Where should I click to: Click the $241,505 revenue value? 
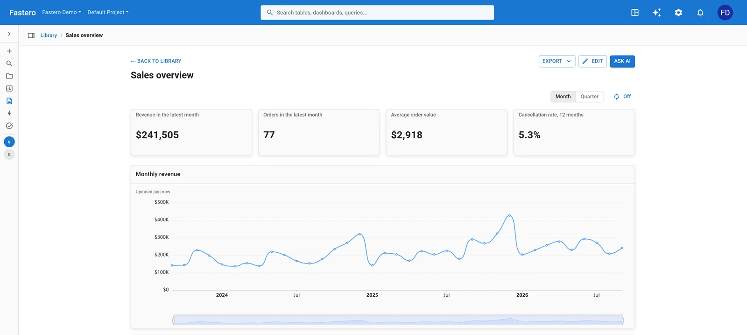[x=157, y=135]
